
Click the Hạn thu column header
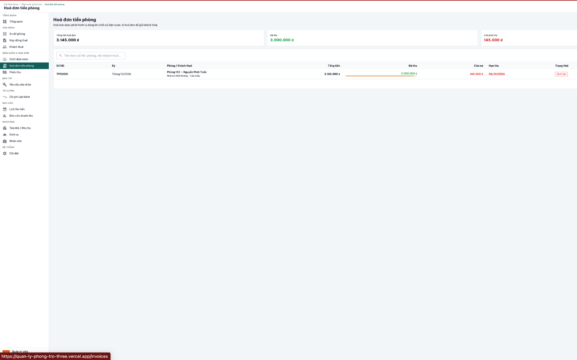coord(494,66)
